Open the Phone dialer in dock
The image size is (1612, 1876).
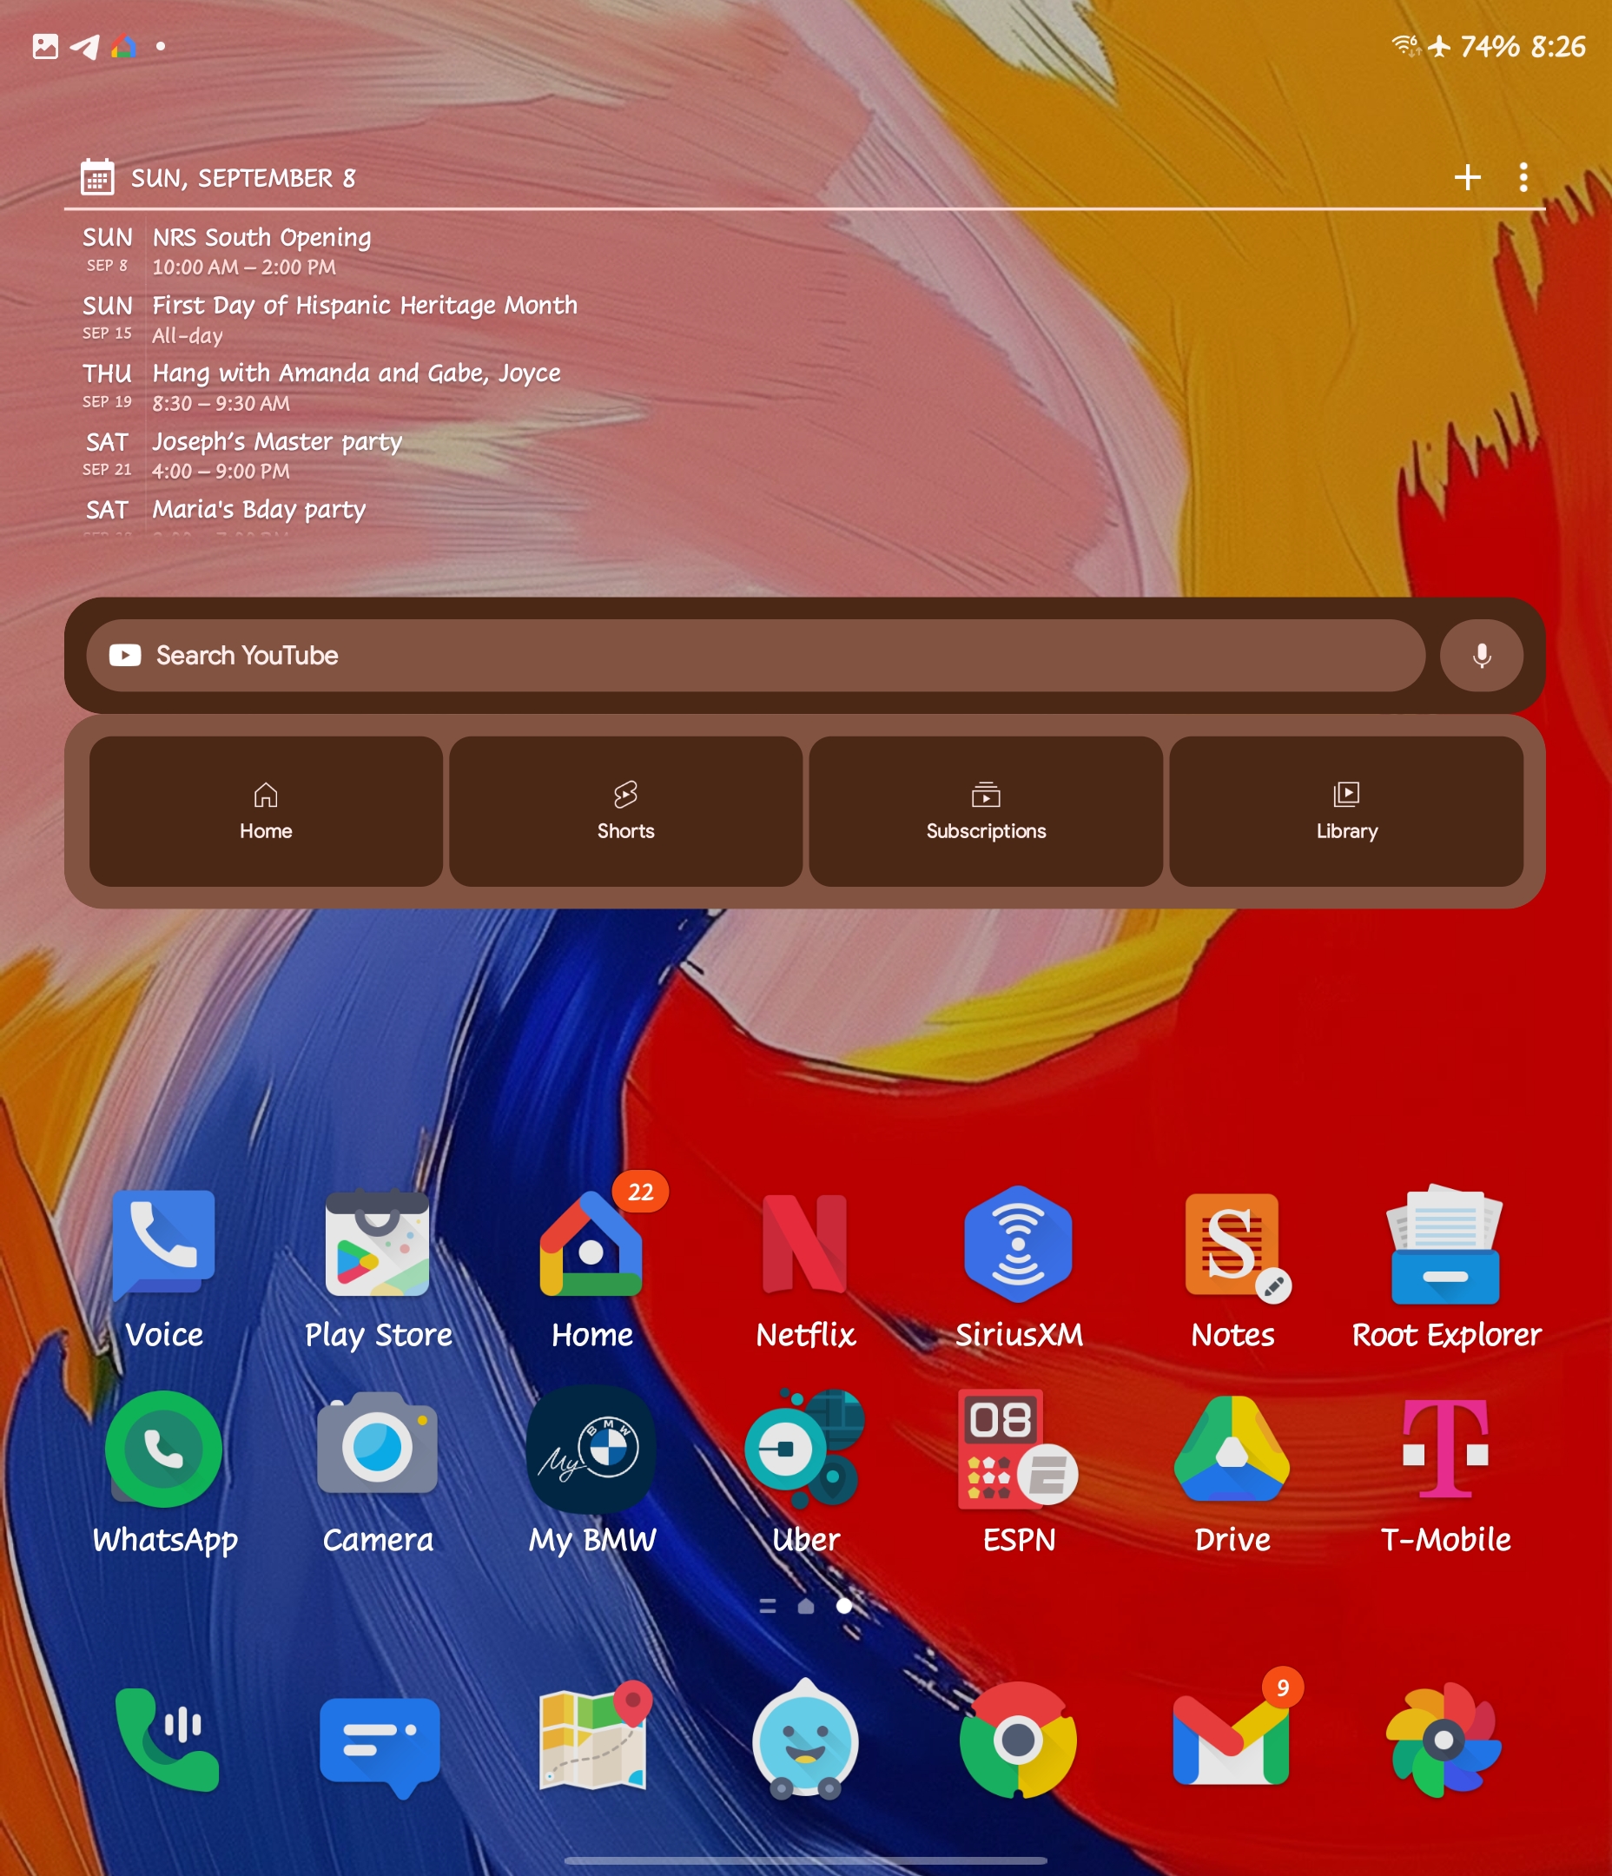coord(168,1740)
